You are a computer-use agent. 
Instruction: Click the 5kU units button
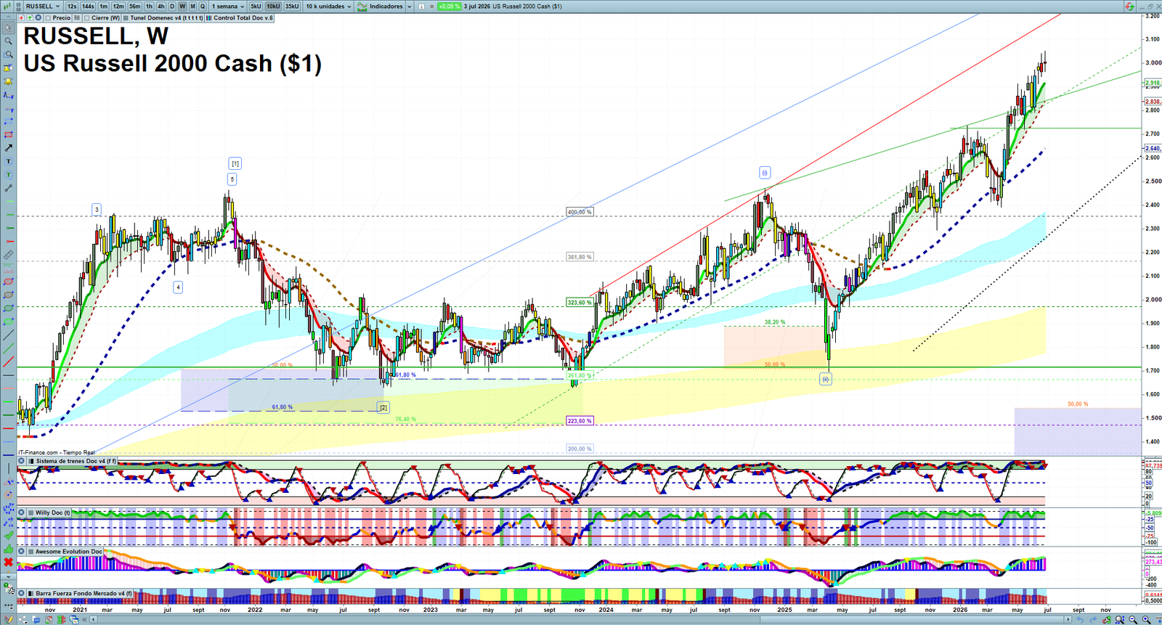pos(256,7)
